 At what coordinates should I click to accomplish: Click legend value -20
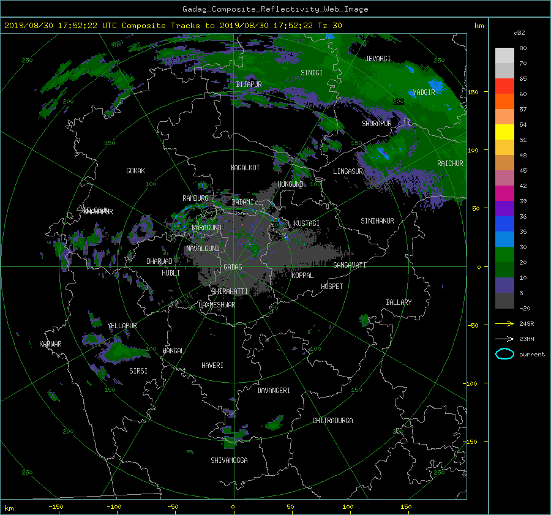[525, 308]
